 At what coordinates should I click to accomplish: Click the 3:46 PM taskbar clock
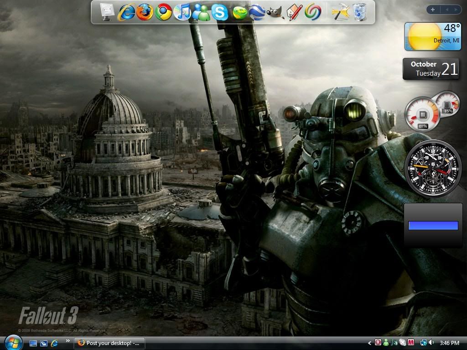pos(449,343)
